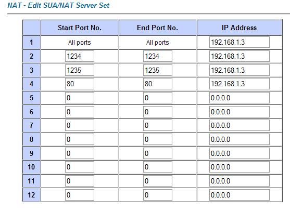Select row 4 Start Port field with 80
Viewport: 290px width, 211px height.
click(80, 84)
